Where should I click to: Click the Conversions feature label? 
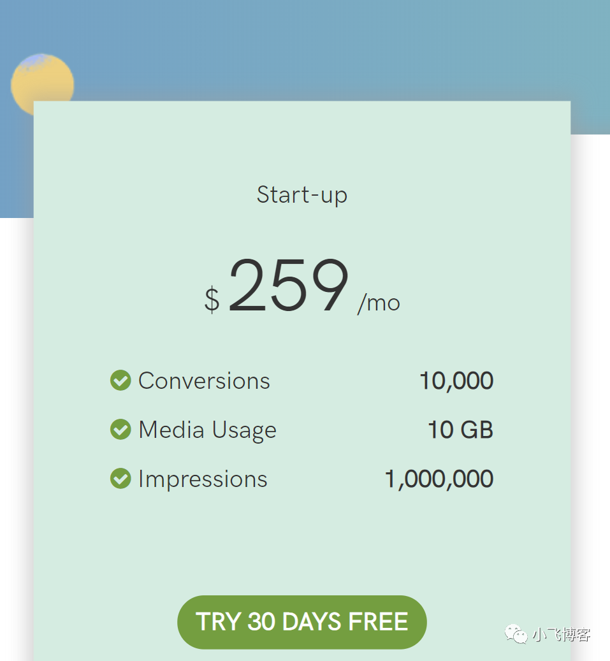pyautogui.click(x=204, y=381)
